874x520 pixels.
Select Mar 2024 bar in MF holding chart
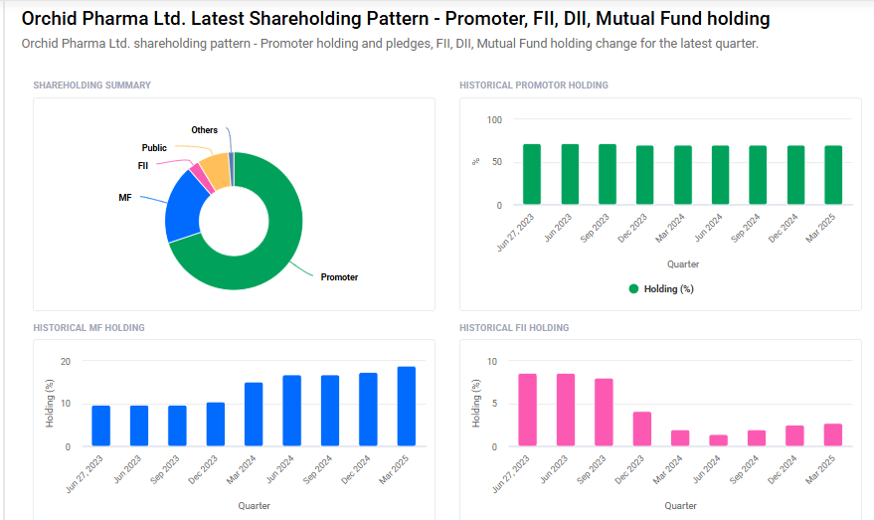coord(254,414)
